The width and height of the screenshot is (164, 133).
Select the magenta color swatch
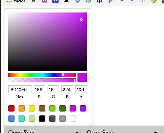tap(73, 108)
